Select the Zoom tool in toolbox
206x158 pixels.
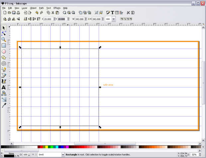point(4,39)
